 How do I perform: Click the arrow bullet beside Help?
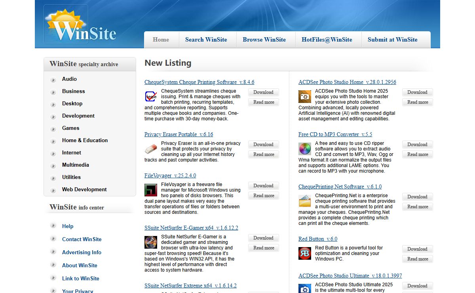click(53, 226)
